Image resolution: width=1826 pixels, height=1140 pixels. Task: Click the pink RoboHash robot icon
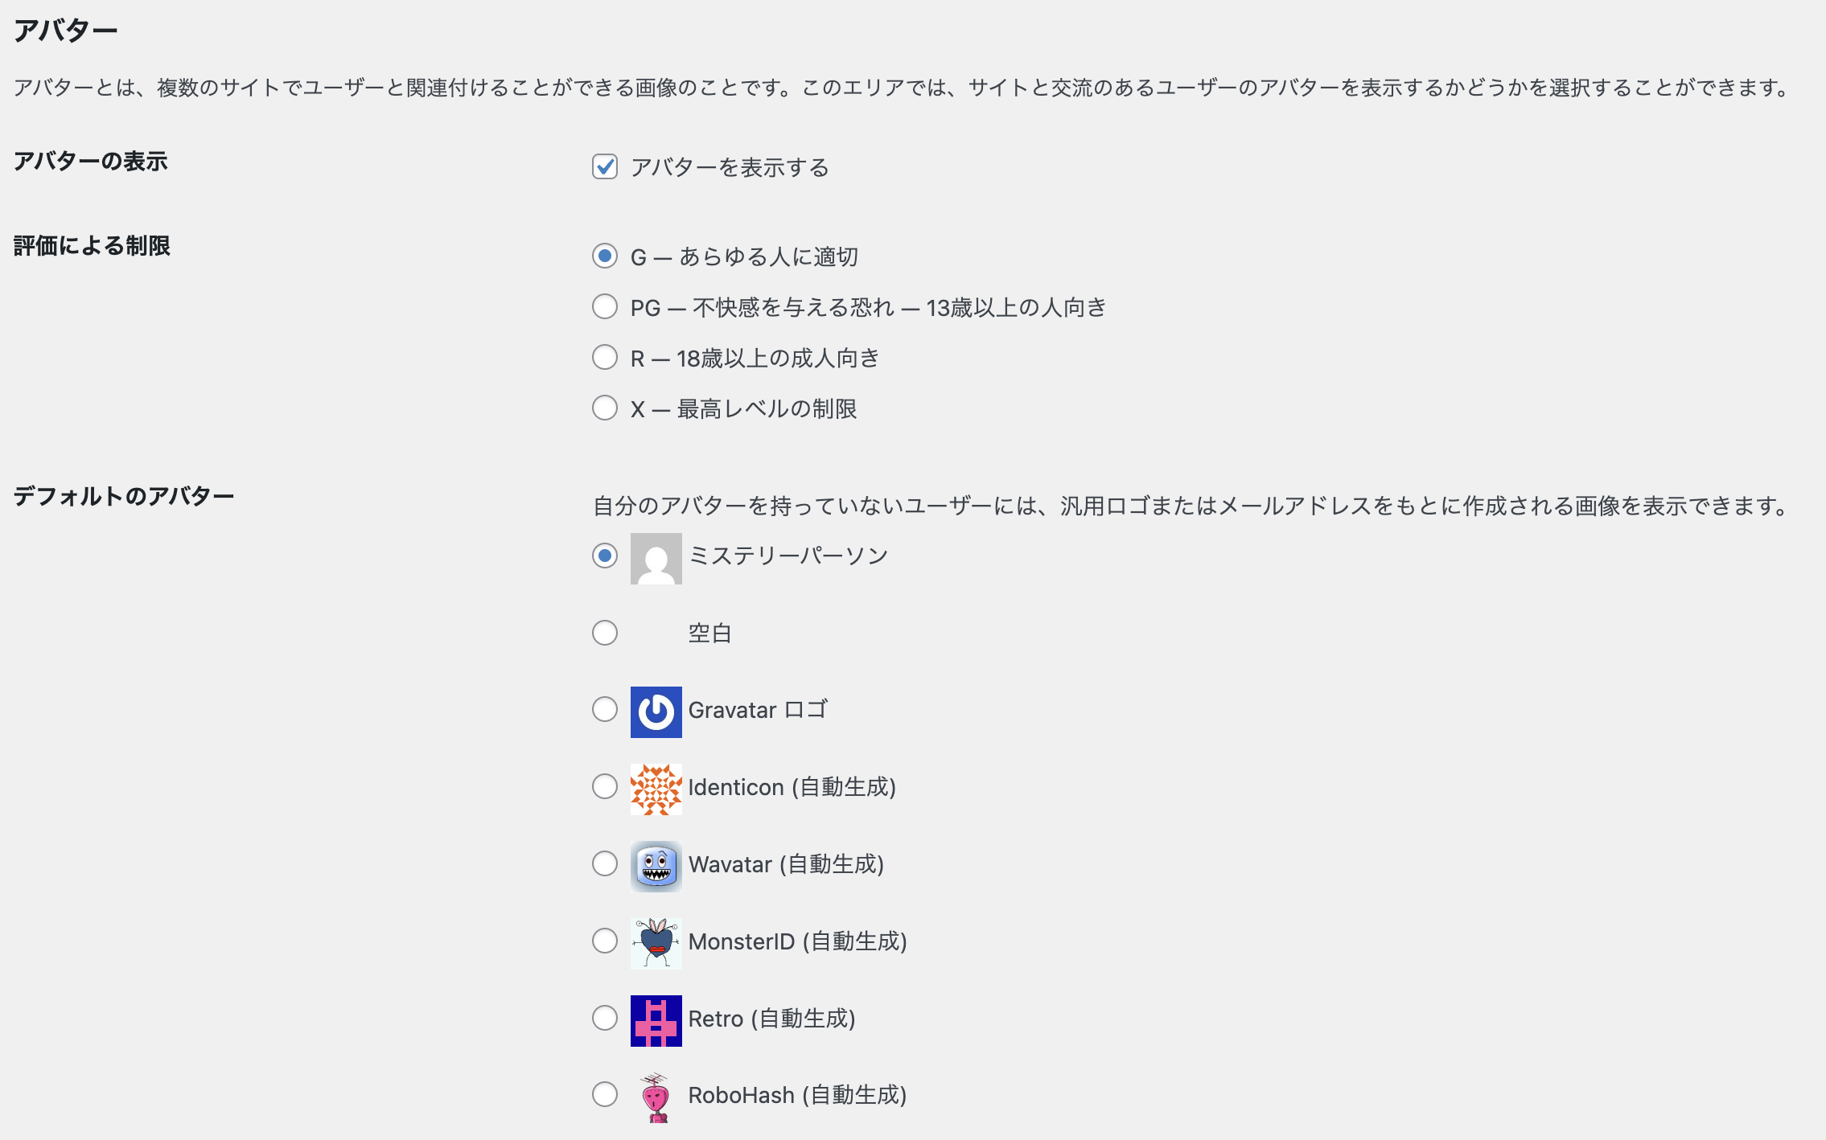click(656, 1097)
